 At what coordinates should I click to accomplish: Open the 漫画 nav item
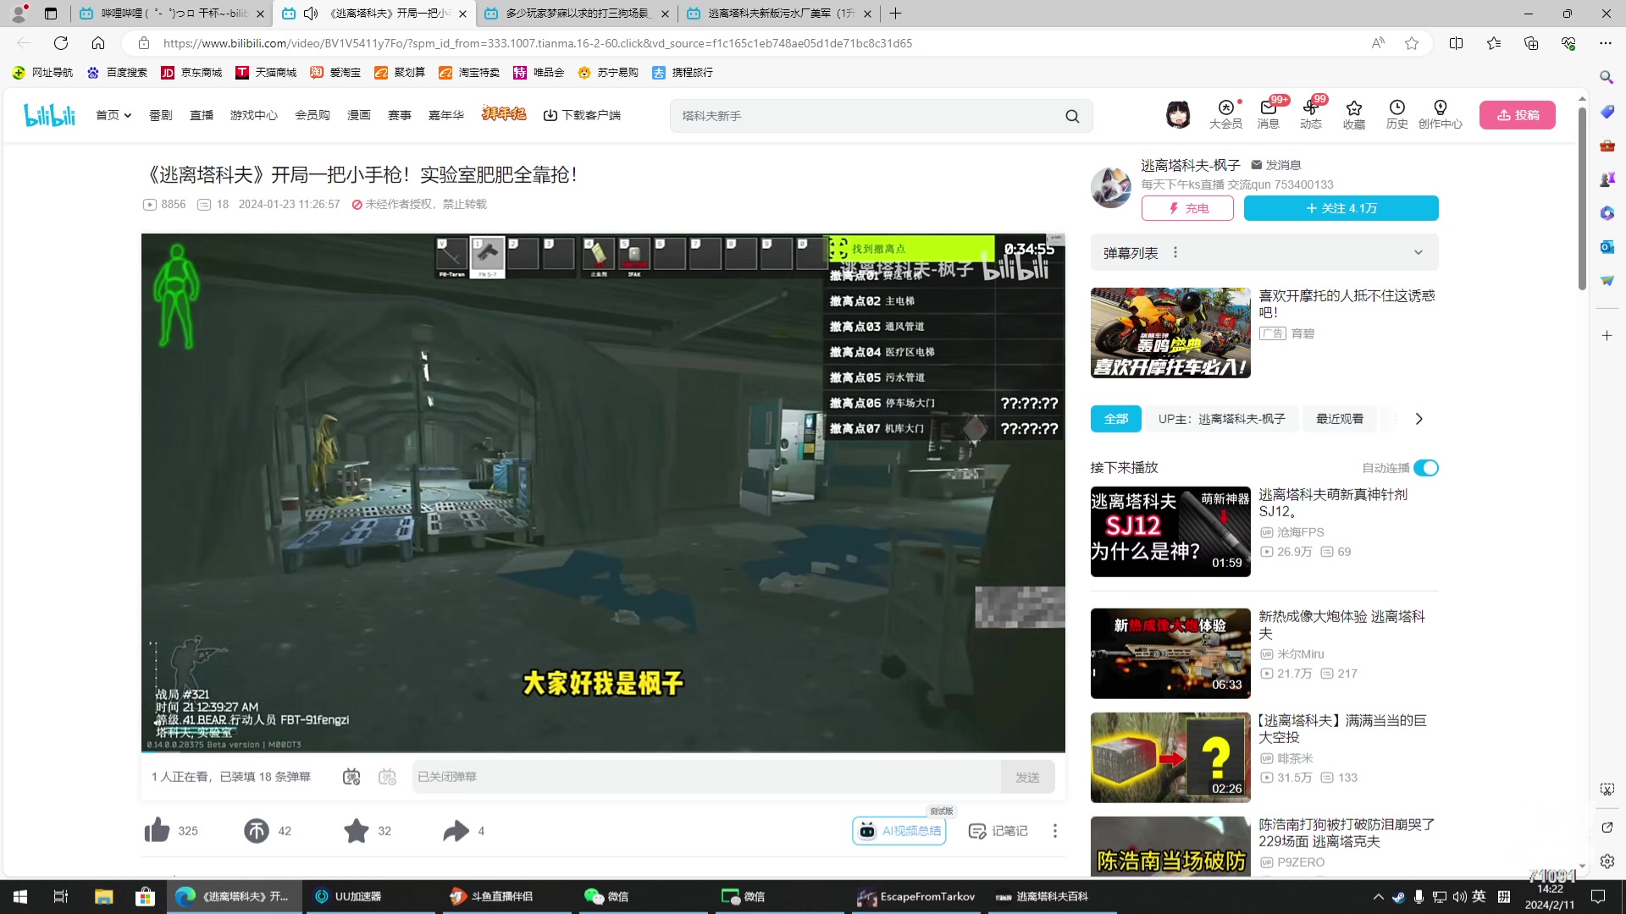359,115
